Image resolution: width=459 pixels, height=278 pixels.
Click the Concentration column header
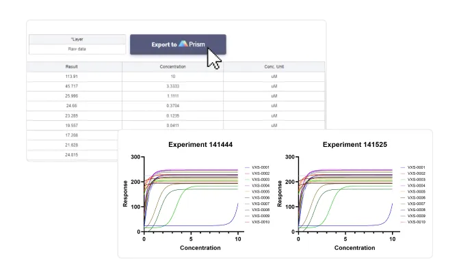tap(172, 67)
